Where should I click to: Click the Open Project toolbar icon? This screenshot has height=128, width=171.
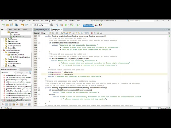pos(12,25)
